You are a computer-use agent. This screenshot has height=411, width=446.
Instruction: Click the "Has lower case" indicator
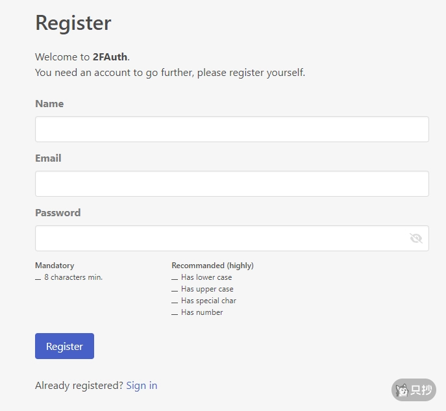point(206,277)
